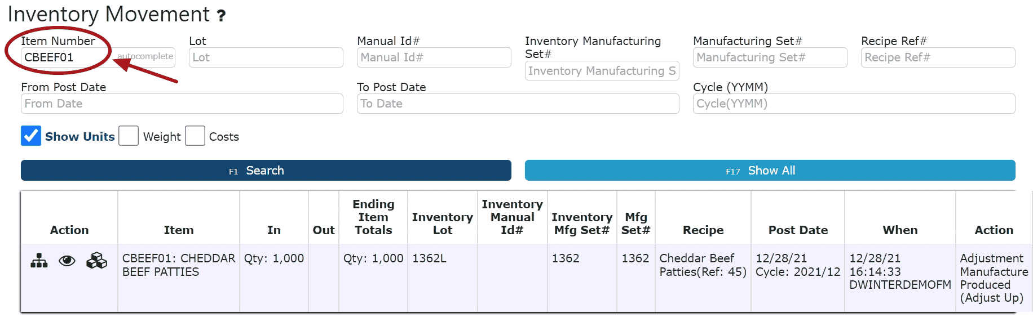Viewport: 1033px width, 322px height.
Task: Click the Cycle (YYMM) input field
Action: point(854,104)
